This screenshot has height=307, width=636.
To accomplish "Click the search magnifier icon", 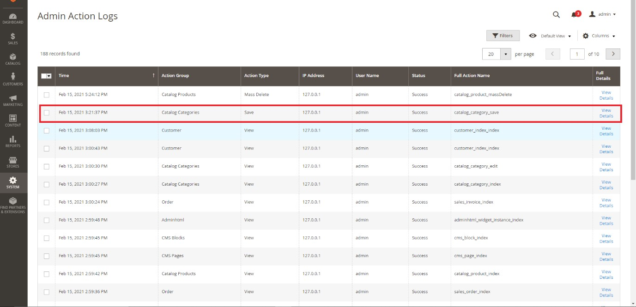I will coord(556,14).
